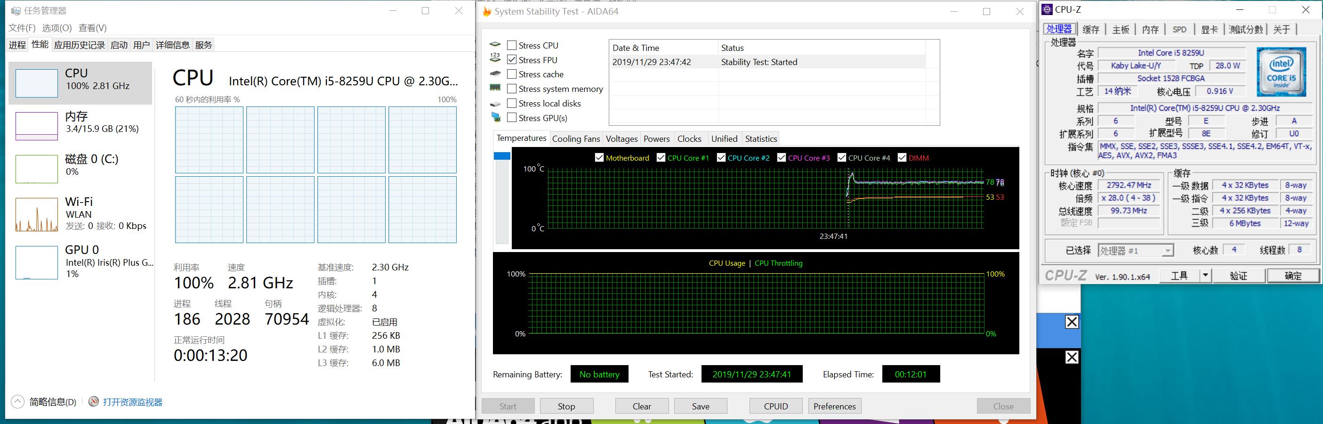Open the 内存 tab in CPU-Z
Screen dimensions: 1323x424
tap(1150, 30)
